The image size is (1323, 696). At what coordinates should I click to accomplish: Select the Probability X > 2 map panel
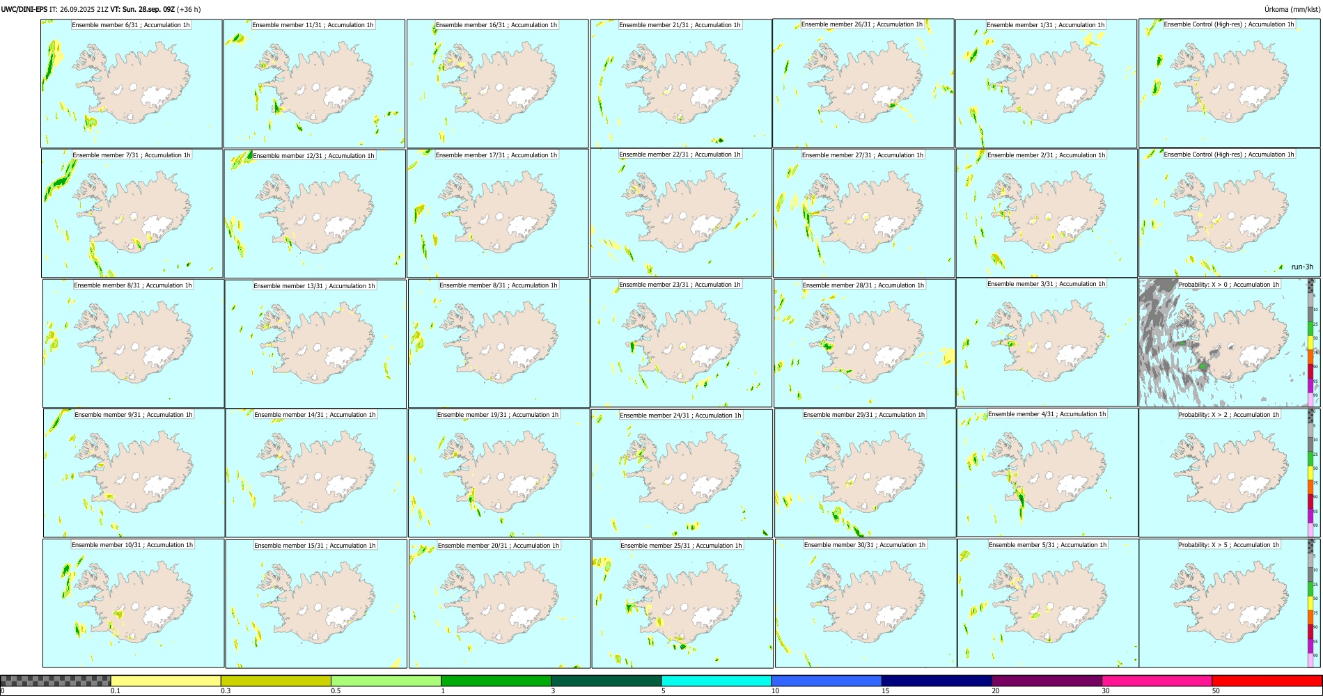tap(1229, 473)
